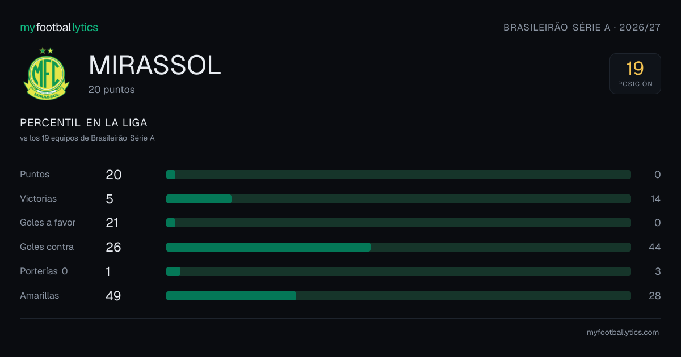Click the Victorias percentile bar
This screenshot has height=357, width=681.
tap(398, 199)
